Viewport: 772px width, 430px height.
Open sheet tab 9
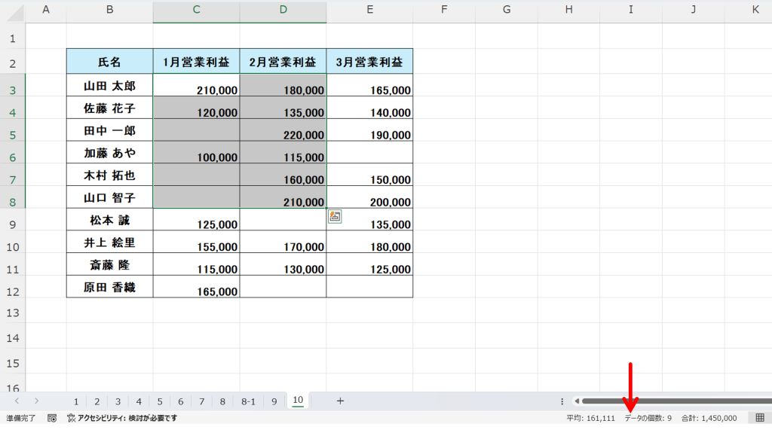(x=274, y=401)
